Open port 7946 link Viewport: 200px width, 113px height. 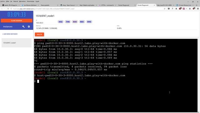point(67,22)
